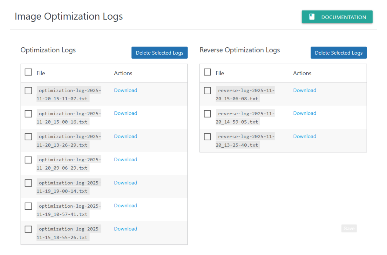Screen dimensions: 387x255
Task: Download optimization-log 2025-11-15_18-55-26.txt
Action: [x=126, y=229]
